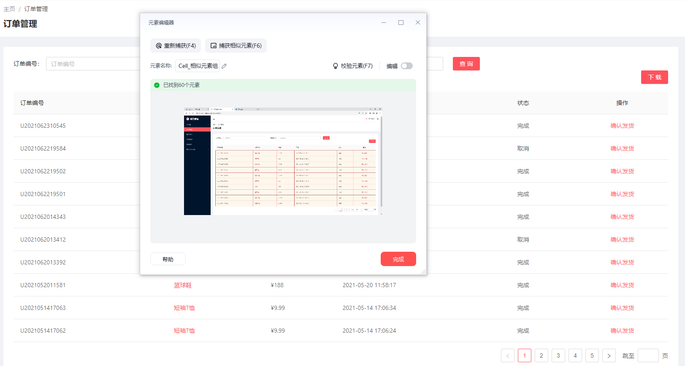Screen dimensions: 685x366
Task: Toggle the 编辑 edit switch
Action: tap(406, 66)
